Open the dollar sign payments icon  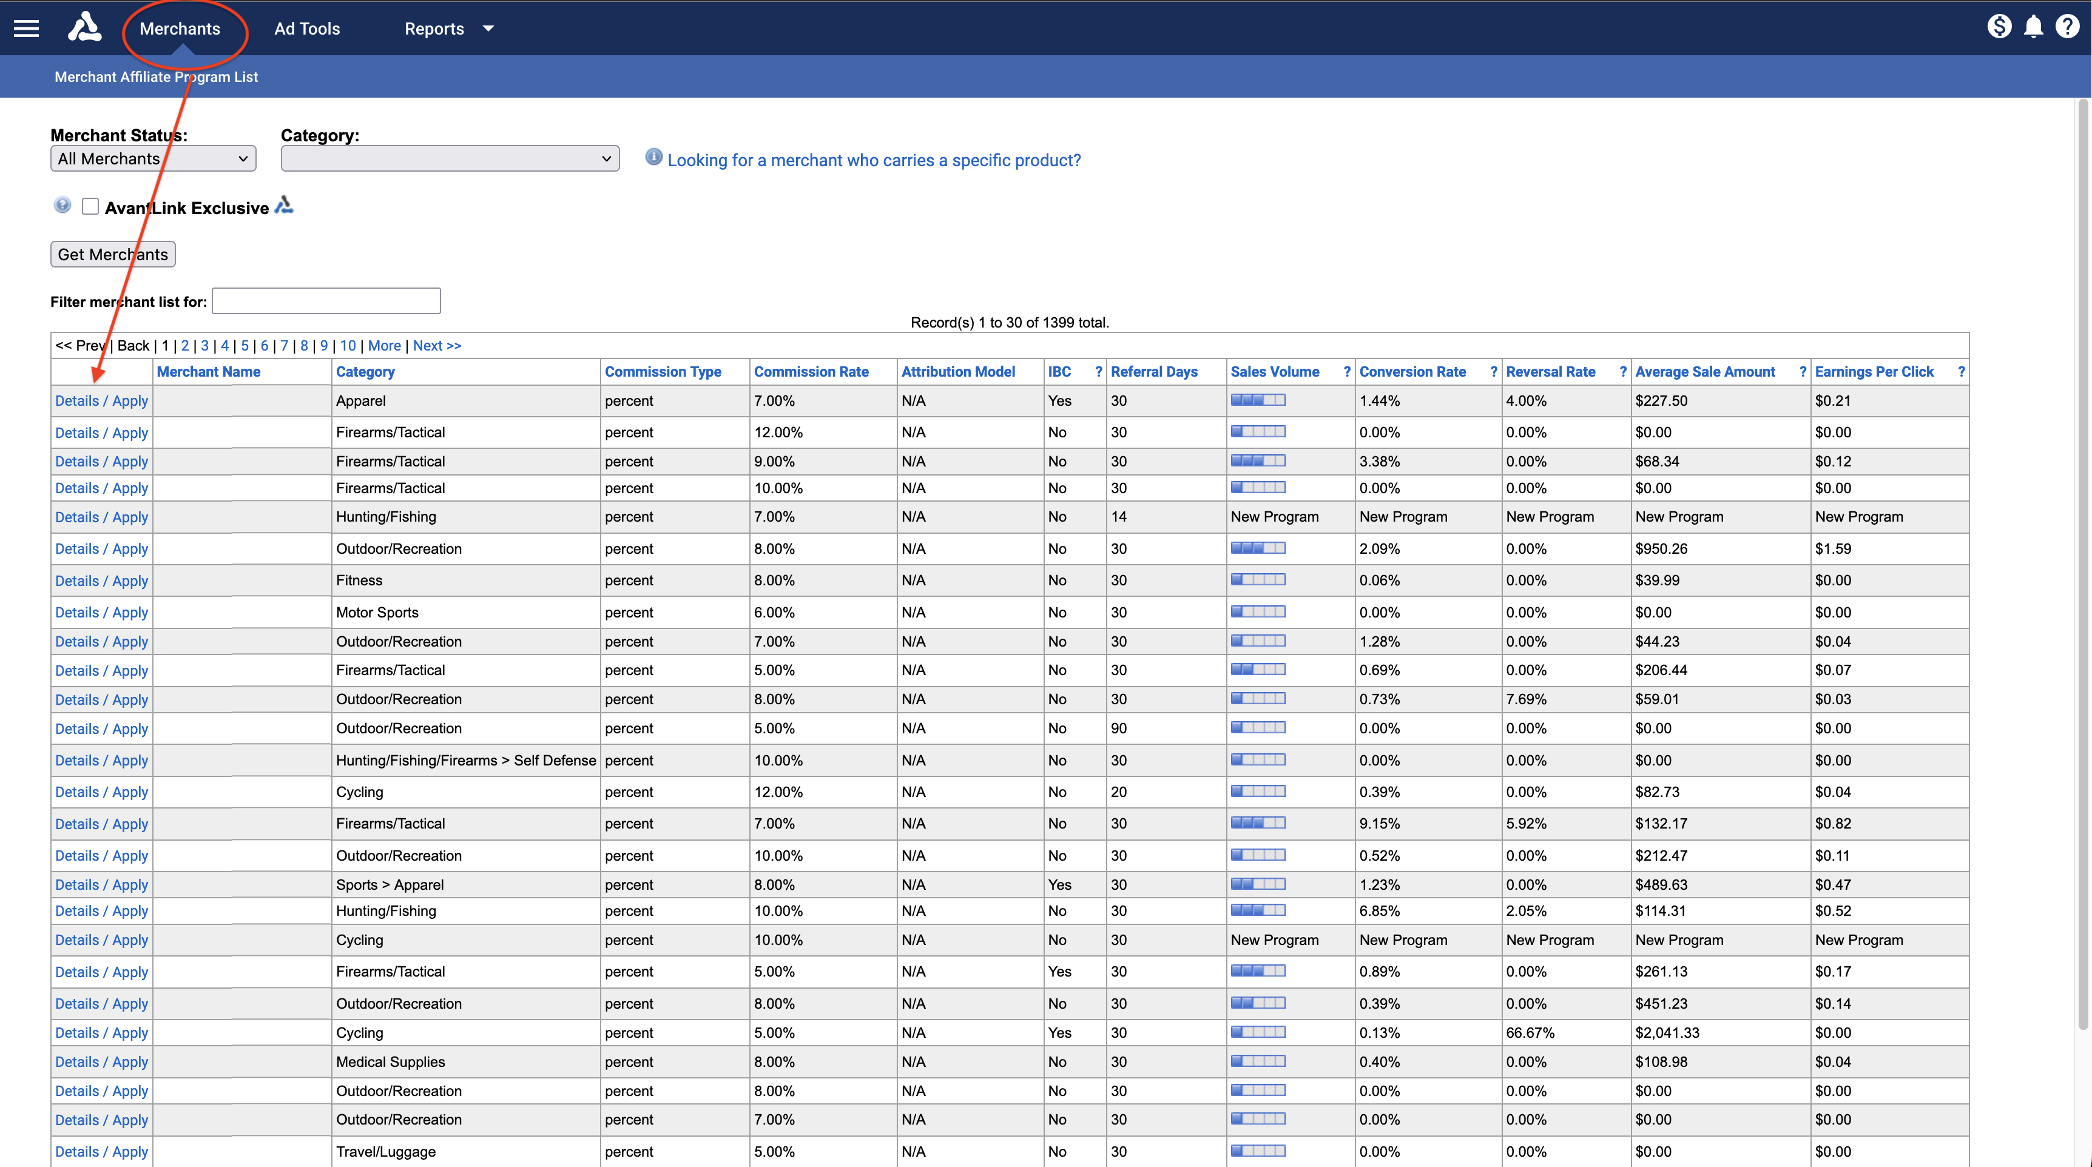click(x=1999, y=27)
